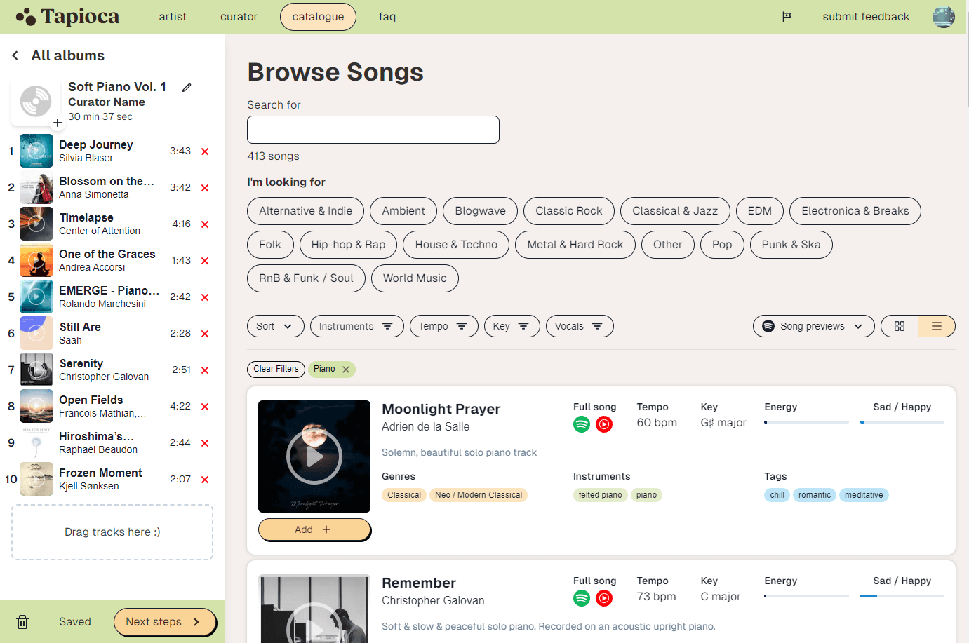The width and height of the screenshot is (969, 643).
Task: Click the Drag tracks here dropzone
Action: (x=112, y=532)
